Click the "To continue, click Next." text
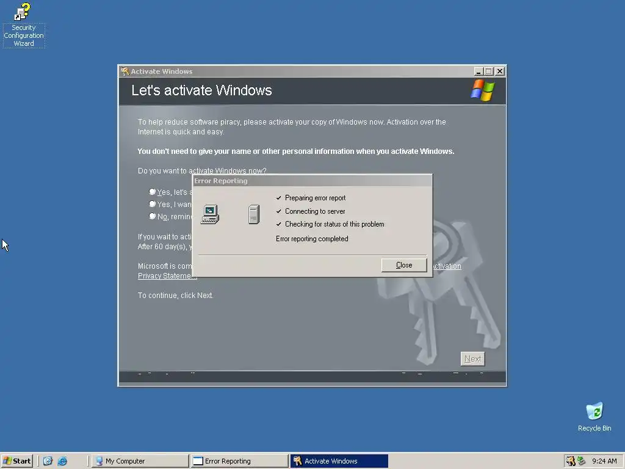 coord(176,295)
